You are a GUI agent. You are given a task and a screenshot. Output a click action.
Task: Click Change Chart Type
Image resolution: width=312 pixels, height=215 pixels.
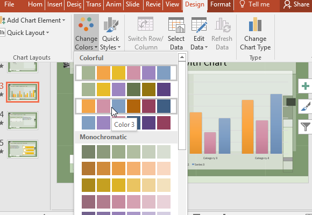pyautogui.click(x=256, y=33)
